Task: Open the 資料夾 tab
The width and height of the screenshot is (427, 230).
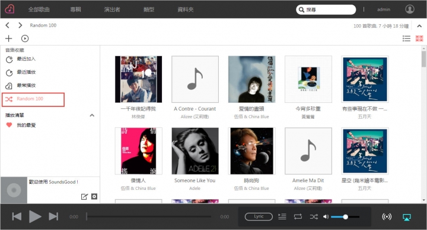Action: point(186,9)
